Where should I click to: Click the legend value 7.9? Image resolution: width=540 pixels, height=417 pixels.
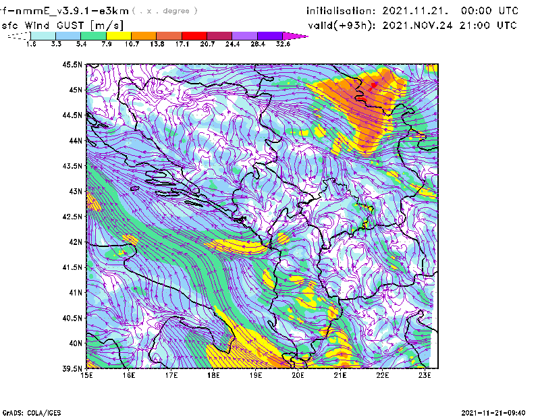click(x=107, y=44)
